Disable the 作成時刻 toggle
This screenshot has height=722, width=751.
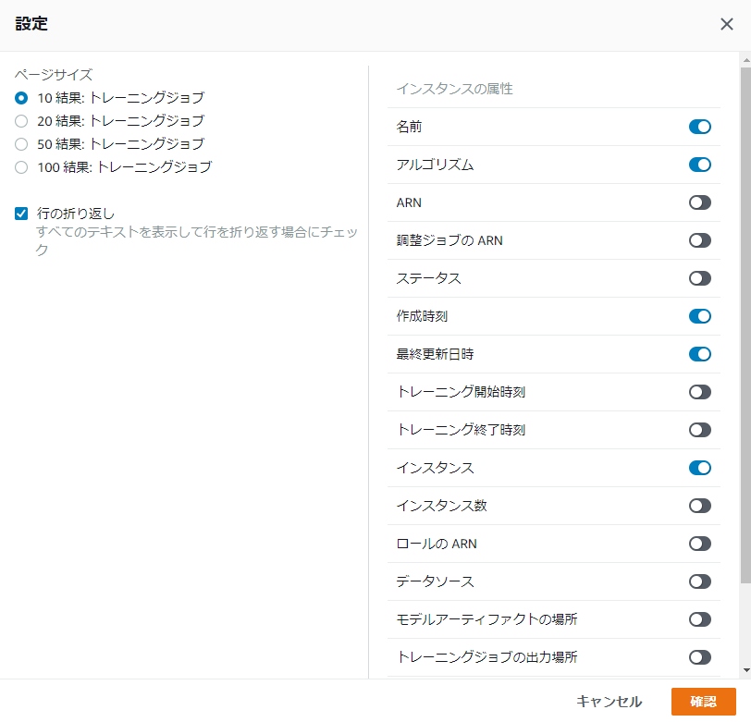tap(700, 316)
